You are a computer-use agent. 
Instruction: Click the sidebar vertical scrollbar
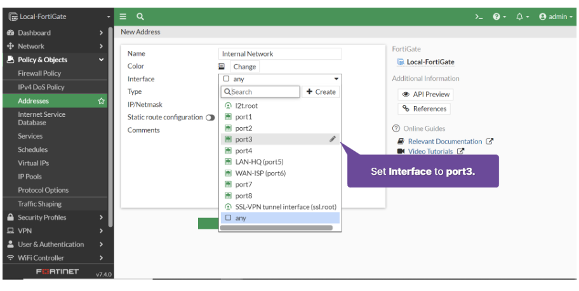pos(110,126)
